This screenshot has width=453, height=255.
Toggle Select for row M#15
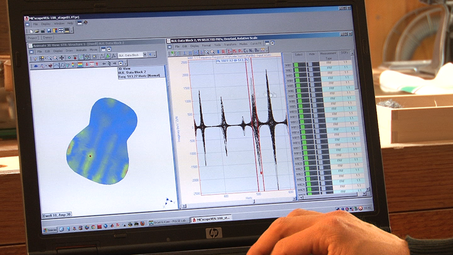(x=308, y=137)
